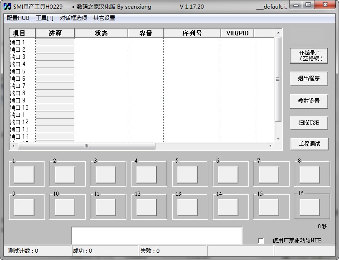Click port slot 15 box
339x260 pixels.
269,207
